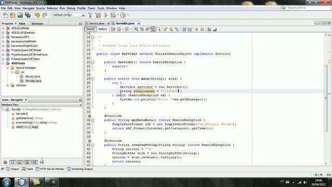Click the Save All toolbar icon
The image size is (332, 187).
(x=27, y=15)
